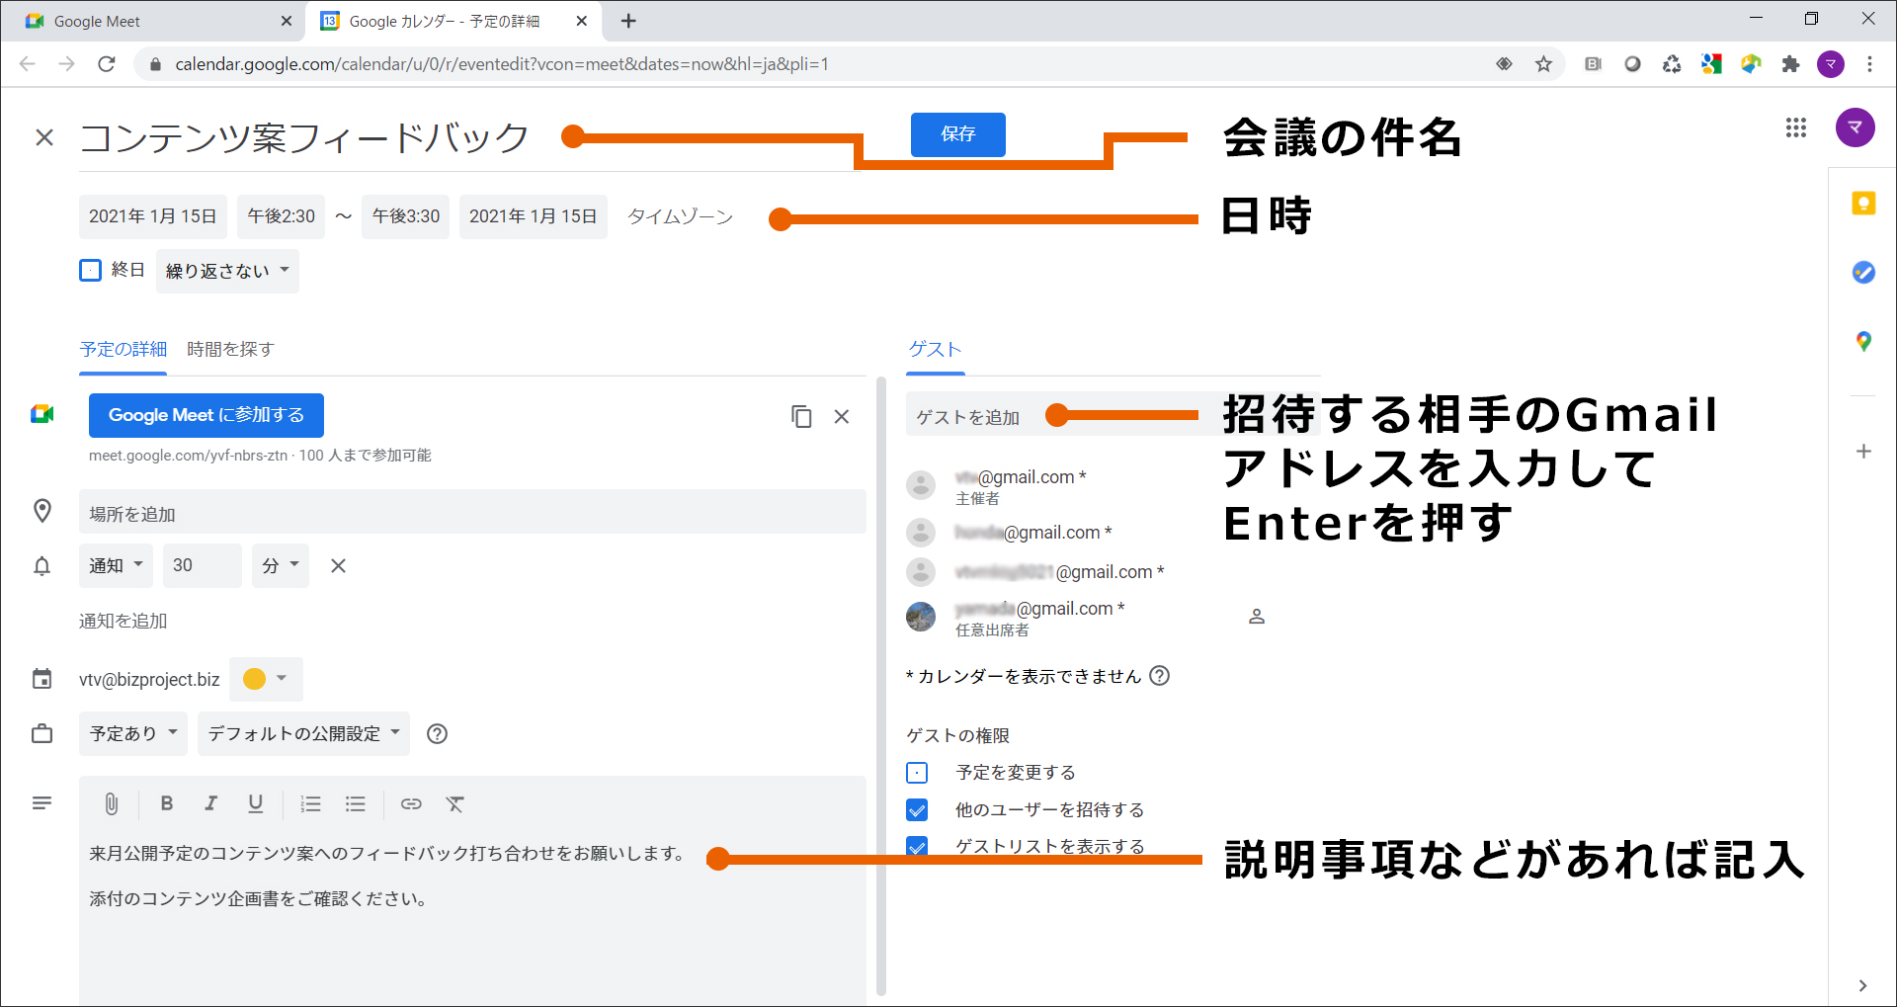Switch to 時間を探す tab
The width and height of the screenshot is (1897, 1007).
point(230,349)
